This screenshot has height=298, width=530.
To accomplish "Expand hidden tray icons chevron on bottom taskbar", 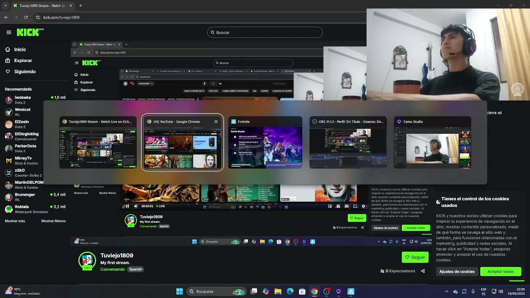I will (x=446, y=291).
